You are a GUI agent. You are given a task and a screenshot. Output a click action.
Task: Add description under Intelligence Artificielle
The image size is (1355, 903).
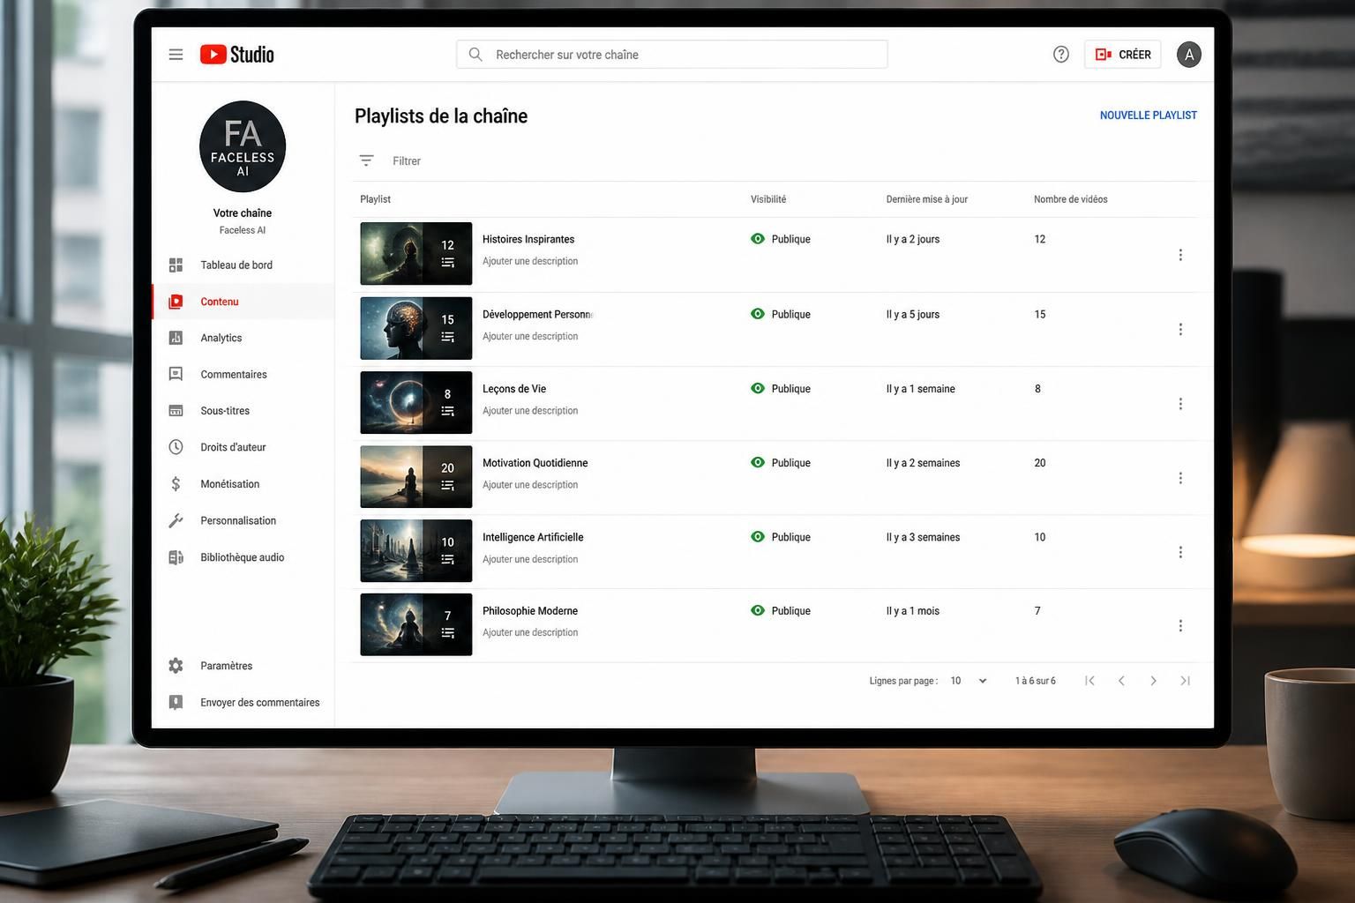coord(530,559)
